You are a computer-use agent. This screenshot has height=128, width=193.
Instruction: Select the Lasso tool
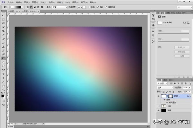[3, 23]
